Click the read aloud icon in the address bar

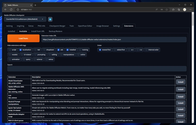click(x=157, y=9)
